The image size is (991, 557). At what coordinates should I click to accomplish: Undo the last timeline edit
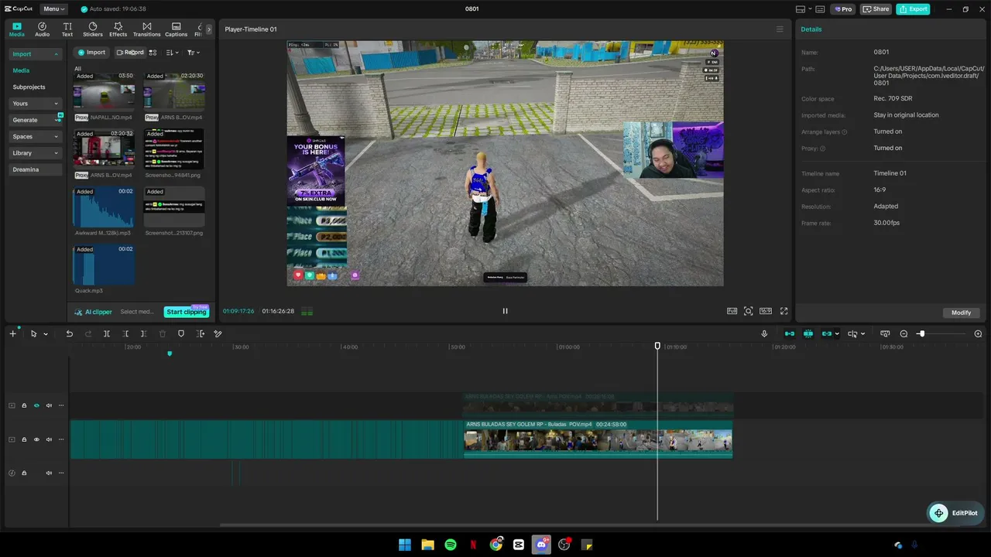[69, 333]
